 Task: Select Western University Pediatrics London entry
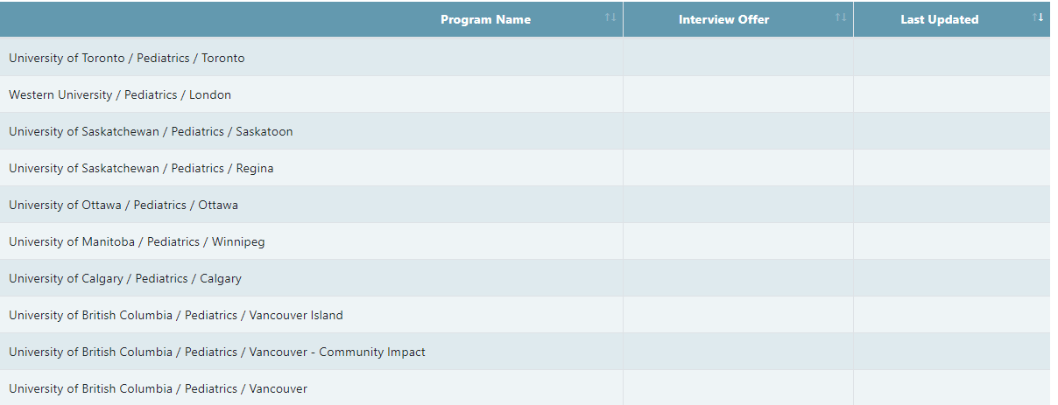click(120, 94)
